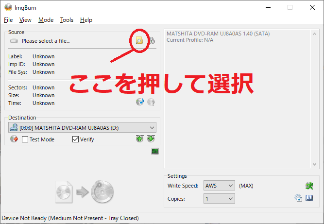The height and width of the screenshot is (224, 324).
Task: Minimize the ImgBurn window
Action: pyautogui.click(x=268, y=7)
